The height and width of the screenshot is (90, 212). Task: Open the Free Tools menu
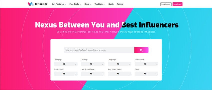pyautogui.click(x=75, y=4)
